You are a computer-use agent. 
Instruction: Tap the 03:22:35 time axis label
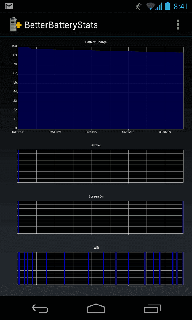(x=18, y=132)
